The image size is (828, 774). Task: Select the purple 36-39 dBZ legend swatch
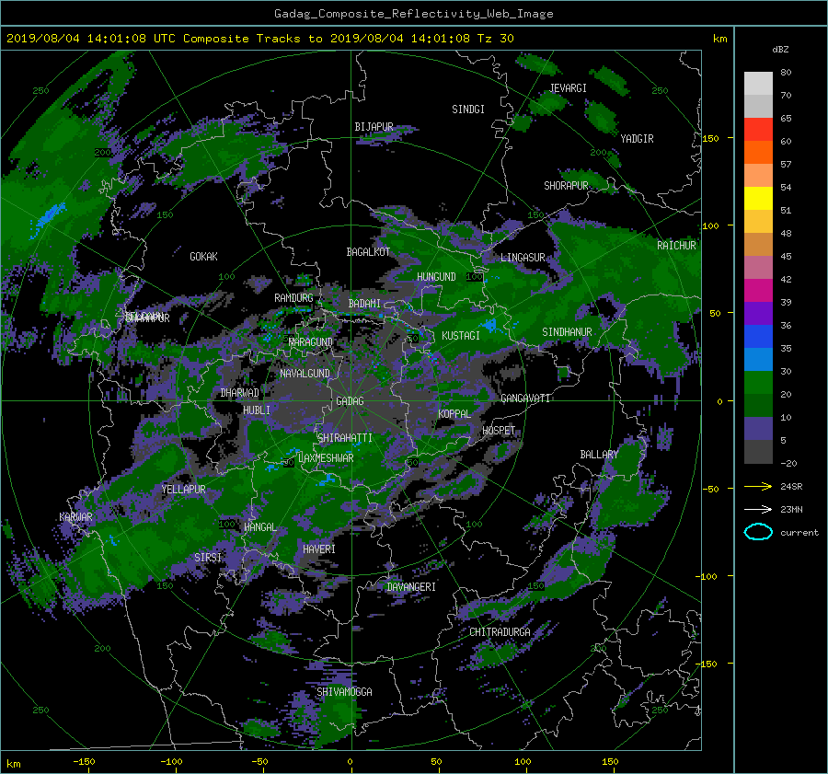pyautogui.click(x=758, y=313)
